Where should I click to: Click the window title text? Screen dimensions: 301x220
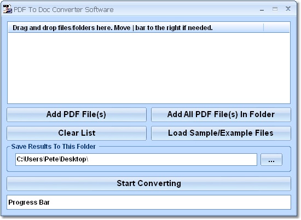(63, 10)
